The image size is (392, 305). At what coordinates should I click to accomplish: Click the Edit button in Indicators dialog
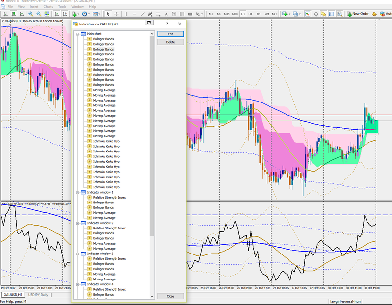tap(171, 34)
